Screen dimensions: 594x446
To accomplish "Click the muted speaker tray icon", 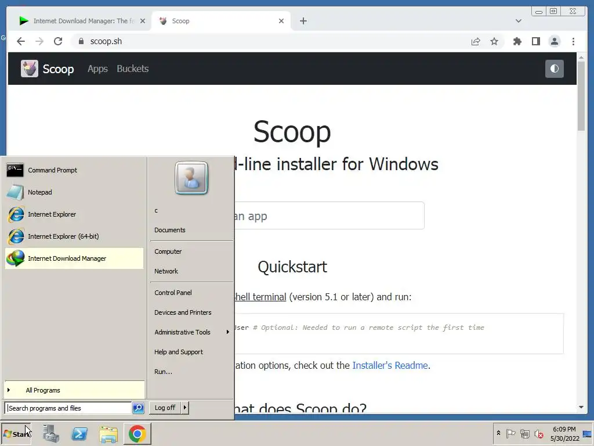I will click(539, 433).
